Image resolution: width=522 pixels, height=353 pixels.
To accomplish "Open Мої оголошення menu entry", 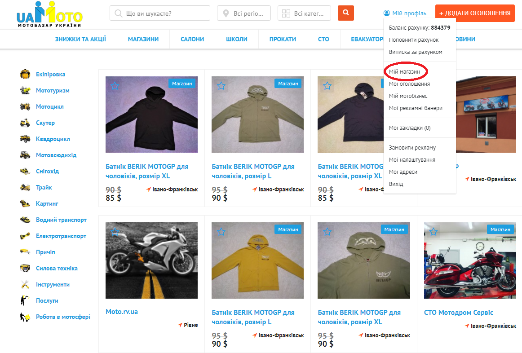I will click(x=410, y=84).
